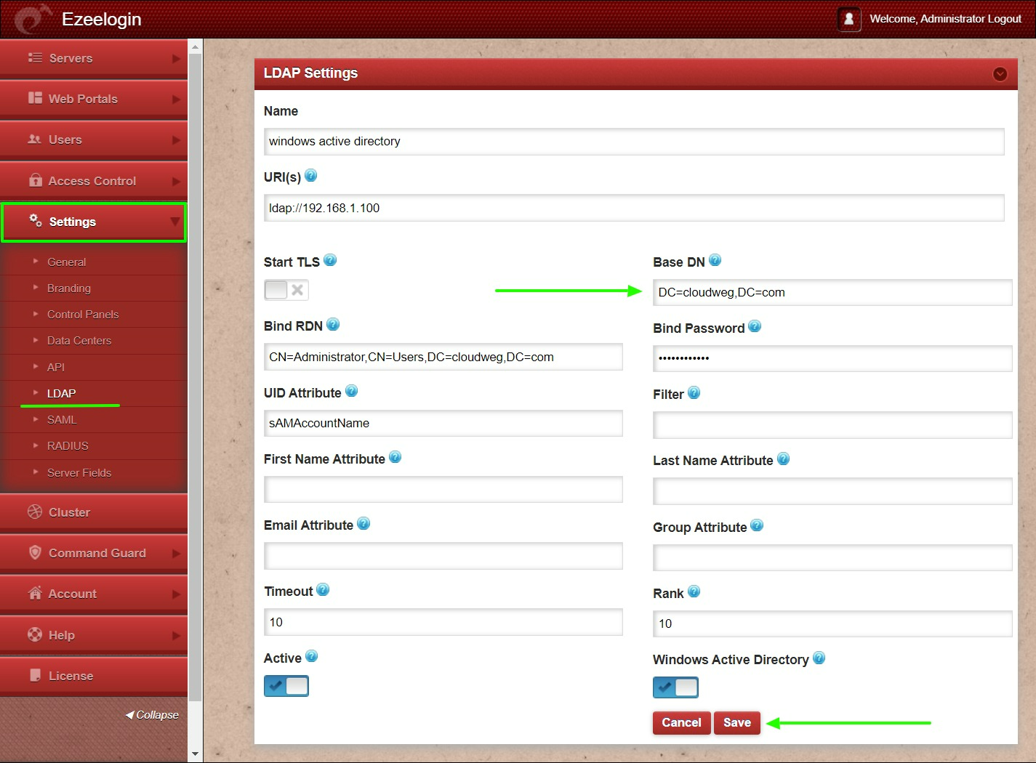Click the Active help icon
This screenshot has height=763, width=1036.
(312, 656)
